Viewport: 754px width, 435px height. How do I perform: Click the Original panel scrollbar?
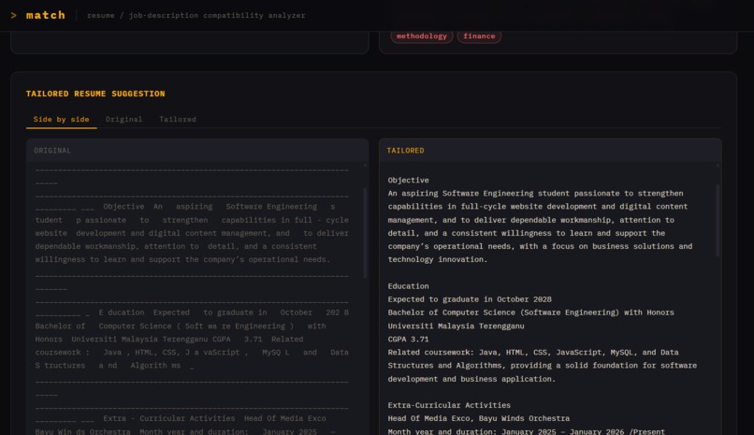[365, 233]
